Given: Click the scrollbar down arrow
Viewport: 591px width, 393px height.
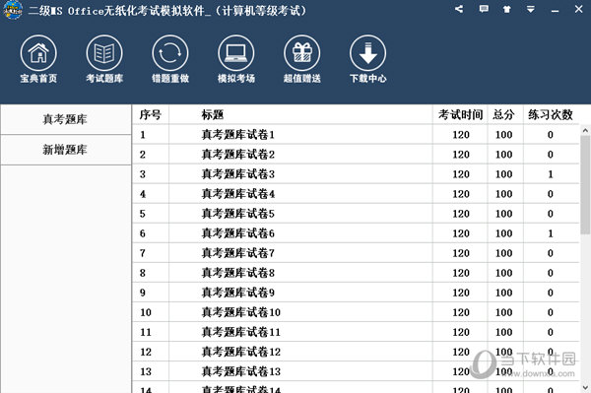Looking at the screenshot, I should coord(585,387).
